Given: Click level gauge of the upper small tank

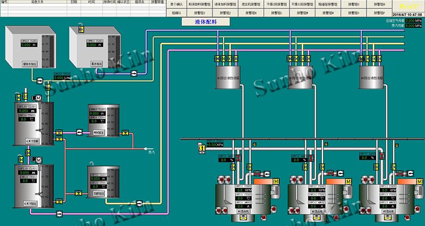Looking at the screenshot, I should click(113, 122).
